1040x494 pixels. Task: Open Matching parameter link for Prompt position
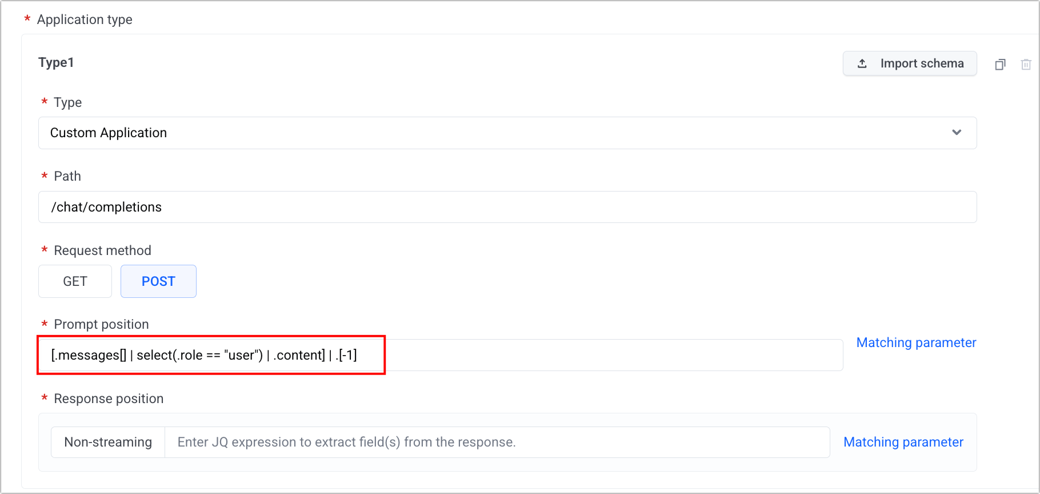916,342
